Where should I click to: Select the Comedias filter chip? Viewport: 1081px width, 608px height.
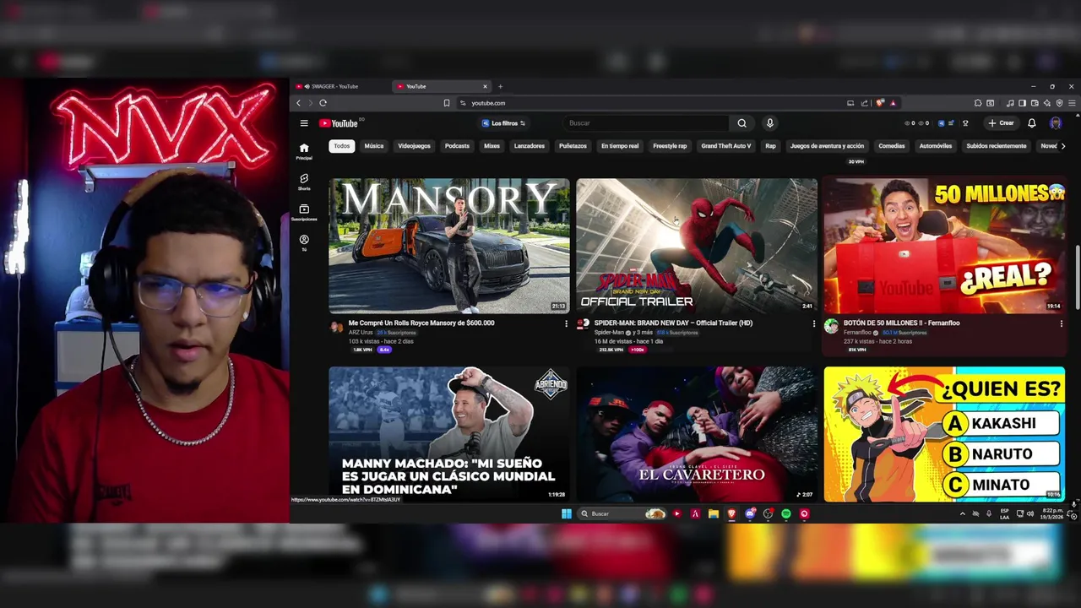tap(891, 146)
